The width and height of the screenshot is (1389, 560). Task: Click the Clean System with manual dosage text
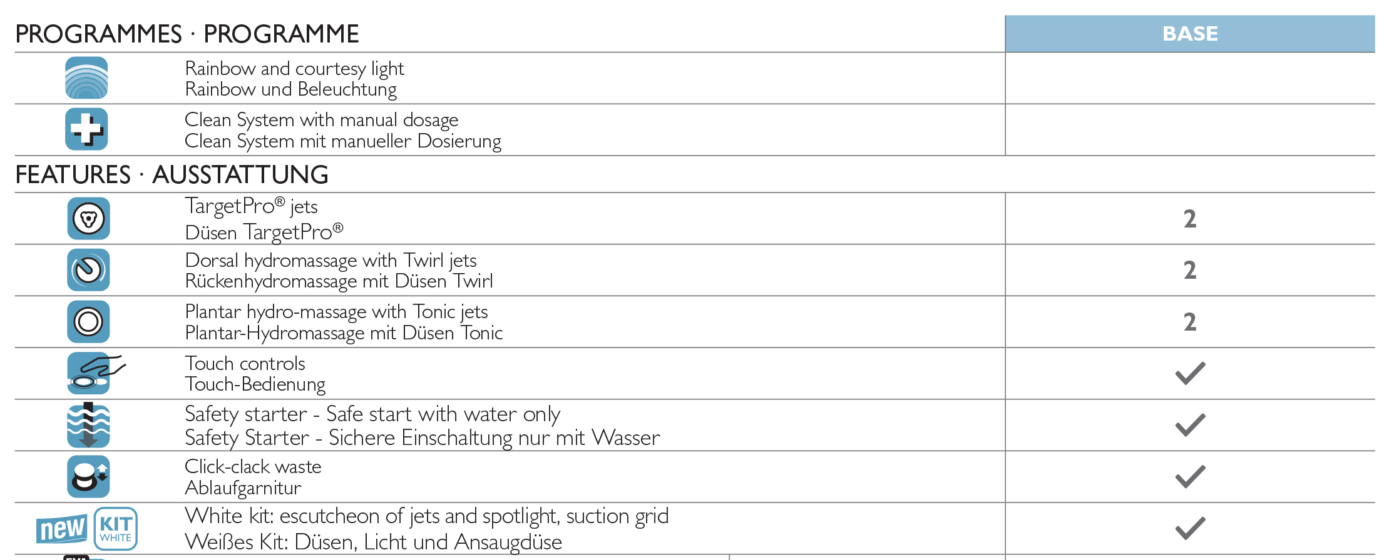point(321,119)
